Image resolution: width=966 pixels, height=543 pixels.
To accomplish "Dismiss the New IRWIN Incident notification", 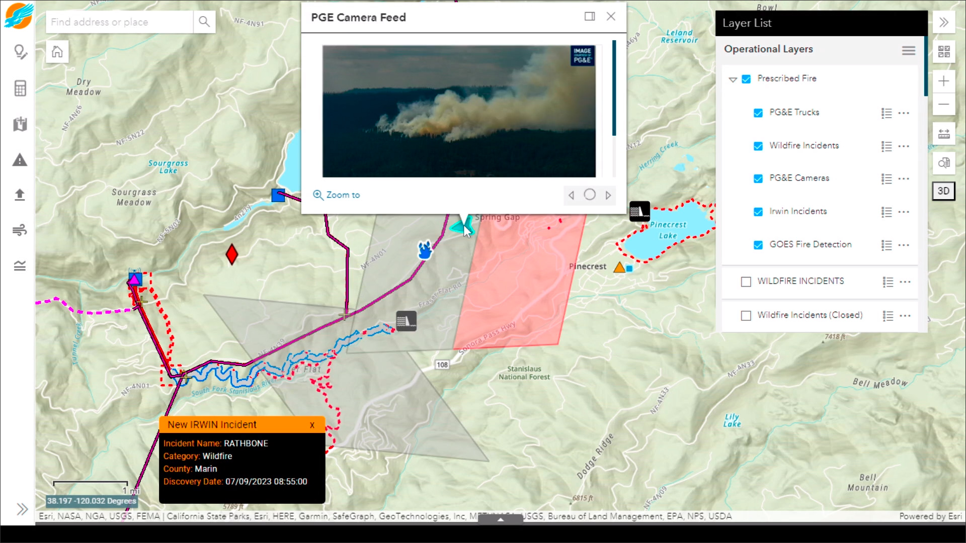I will tap(312, 425).
